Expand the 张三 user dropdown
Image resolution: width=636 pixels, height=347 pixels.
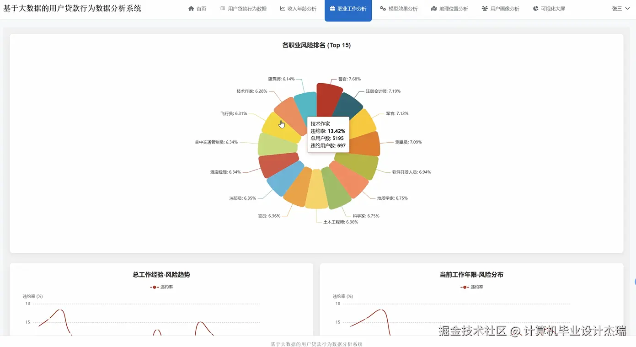point(621,9)
